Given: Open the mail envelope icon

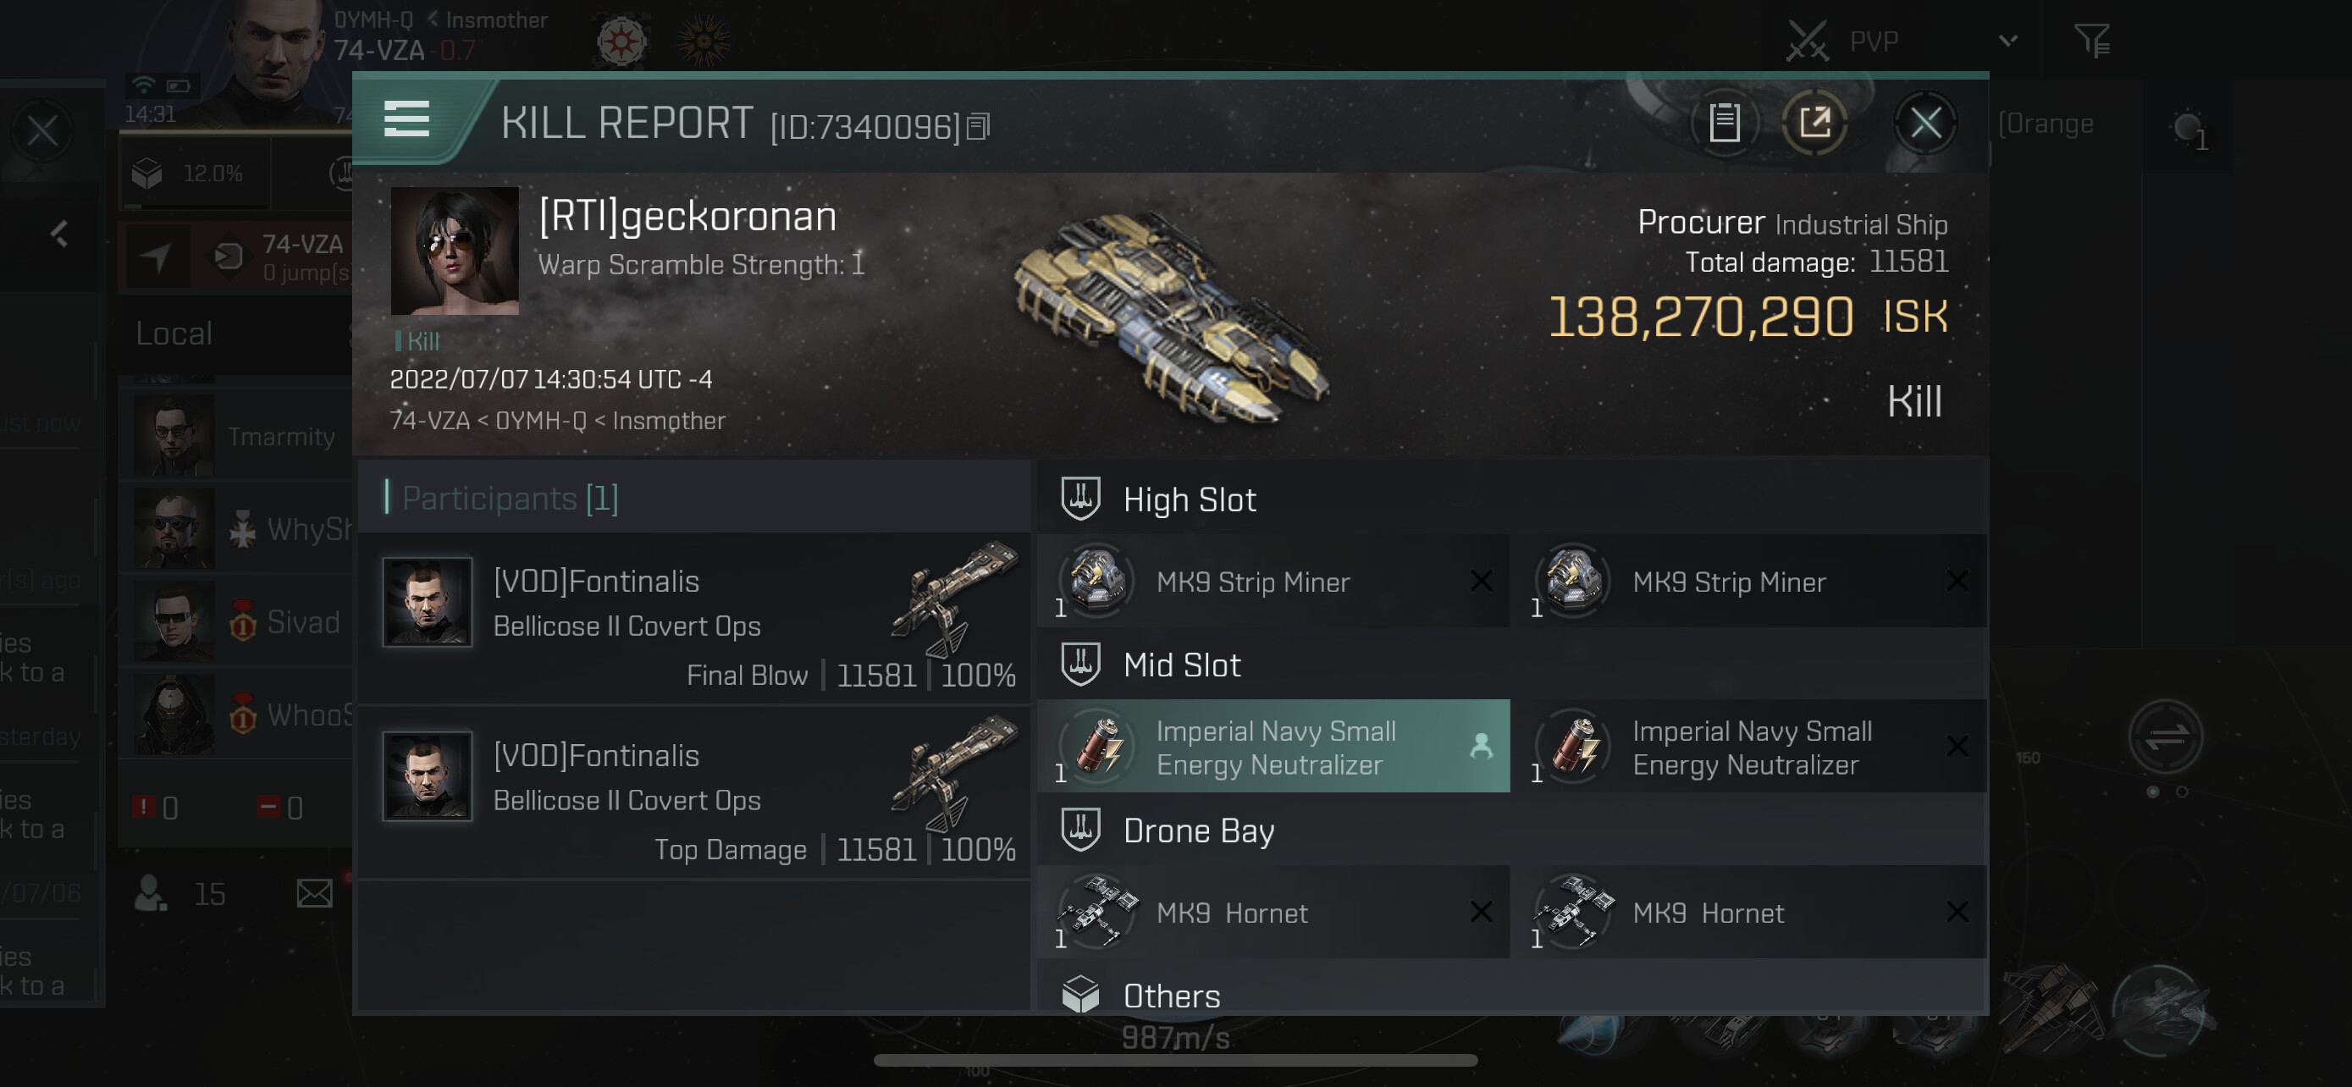Looking at the screenshot, I should coord(314,892).
